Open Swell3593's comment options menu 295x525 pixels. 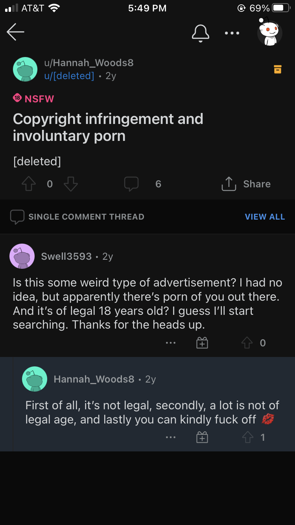point(171,343)
